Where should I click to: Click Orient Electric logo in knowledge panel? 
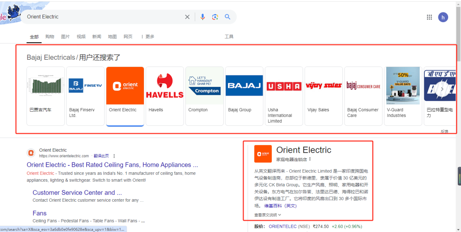pyautogui.click(x=263, y=154)
